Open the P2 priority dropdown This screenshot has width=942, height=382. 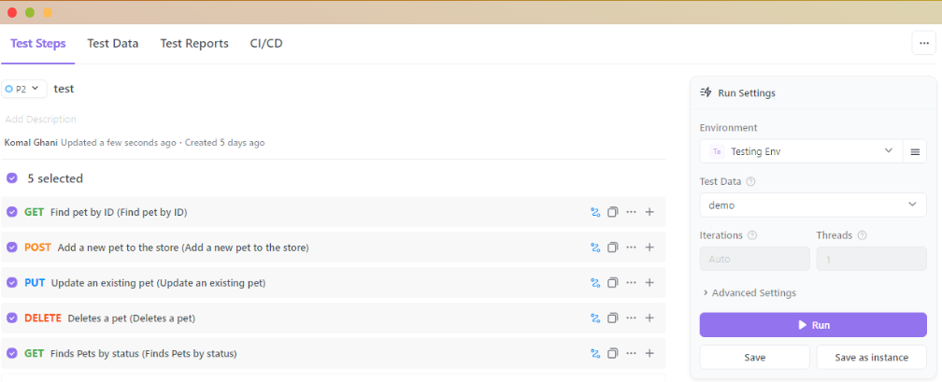(24, 89)
